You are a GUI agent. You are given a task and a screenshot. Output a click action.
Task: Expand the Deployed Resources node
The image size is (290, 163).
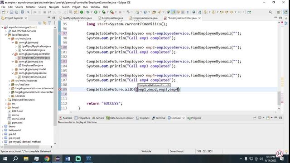pyautogui.click(x=6, y=100)
